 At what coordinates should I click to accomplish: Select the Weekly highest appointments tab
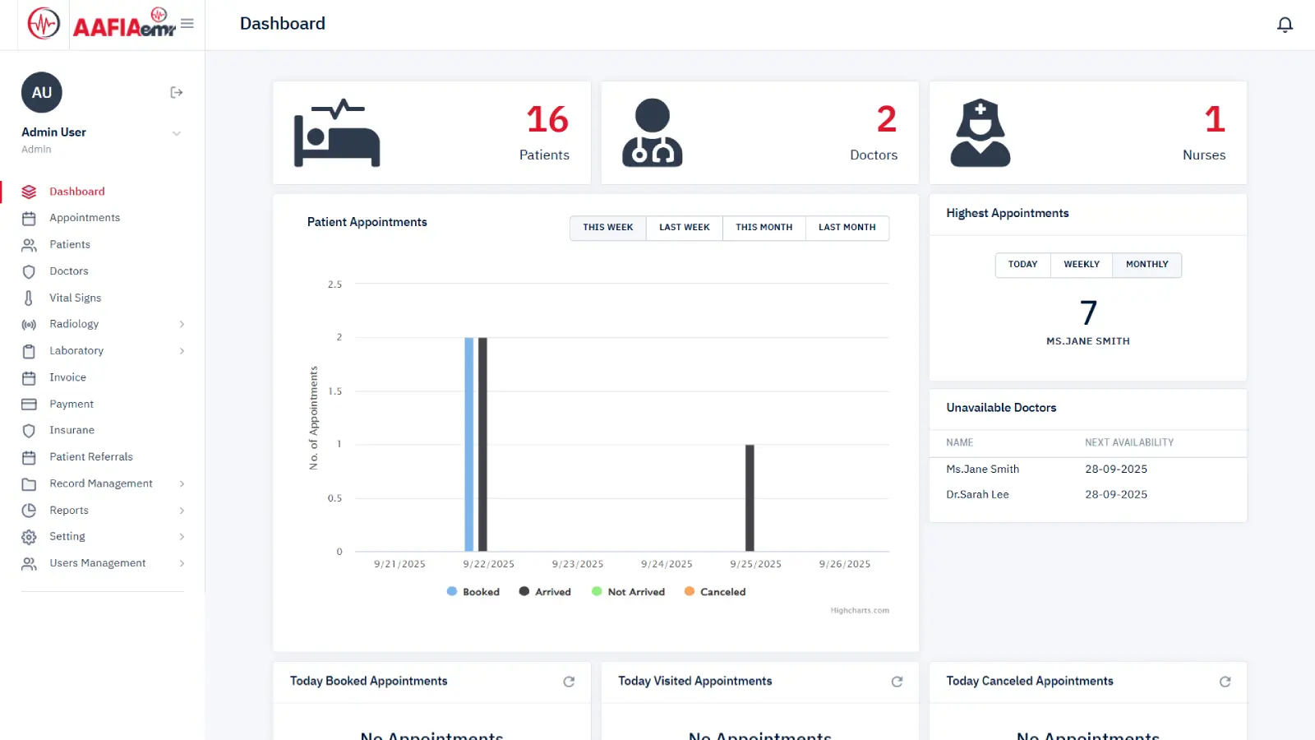1081,265
